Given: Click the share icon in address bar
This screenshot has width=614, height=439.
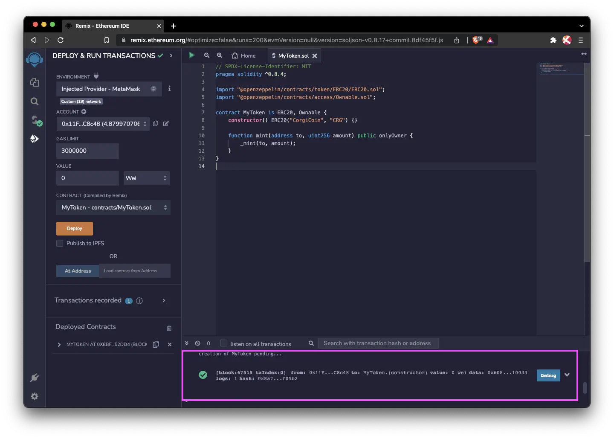Looking at the screenshot, I should (x=457, y=40).
